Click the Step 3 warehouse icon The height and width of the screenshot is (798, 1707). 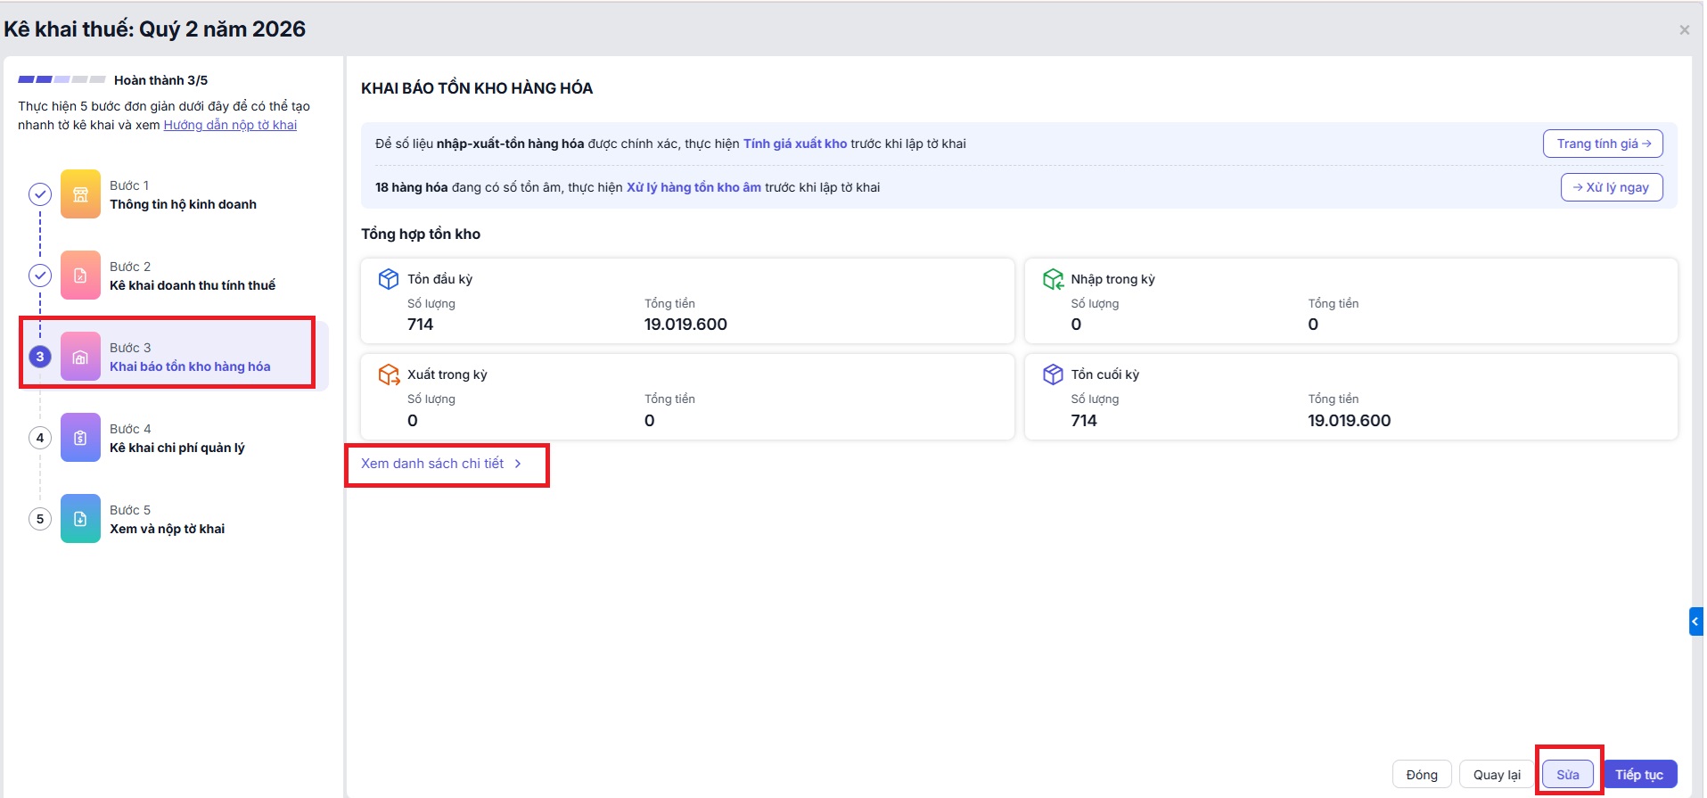pos(80,357)
